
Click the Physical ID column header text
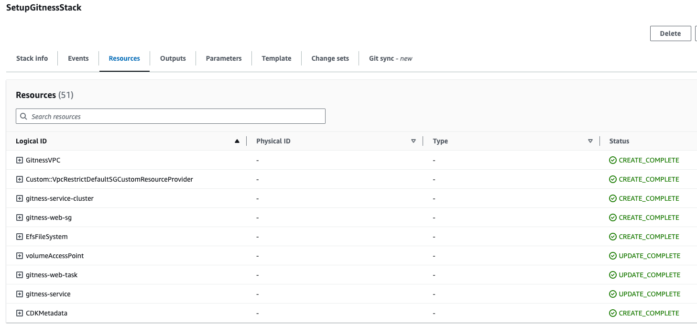pyautogui.click(x=273, y=141)
